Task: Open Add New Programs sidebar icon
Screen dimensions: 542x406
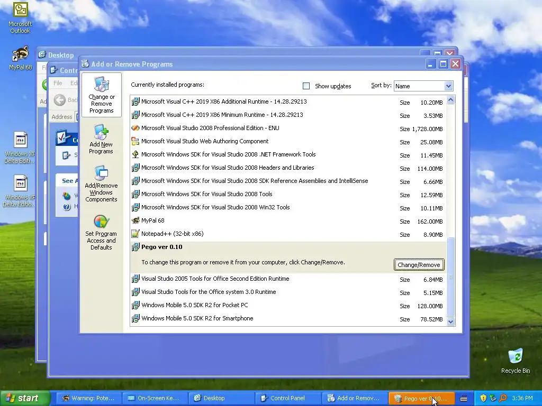Action: (x=101, y=139)
